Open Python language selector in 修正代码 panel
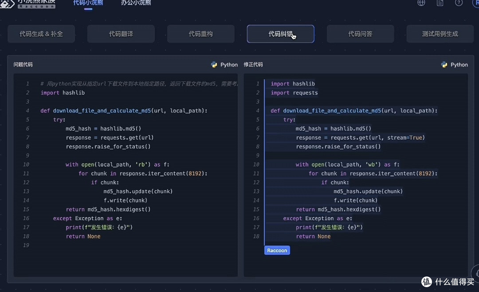Viewport: 479px width, 292px height. tap(455, 65)
